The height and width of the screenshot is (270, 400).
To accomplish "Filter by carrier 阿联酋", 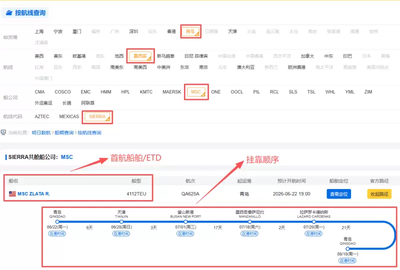I will click(88, 103).
